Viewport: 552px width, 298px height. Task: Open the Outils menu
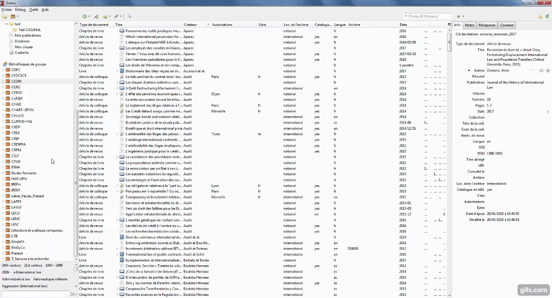(34, 9)
